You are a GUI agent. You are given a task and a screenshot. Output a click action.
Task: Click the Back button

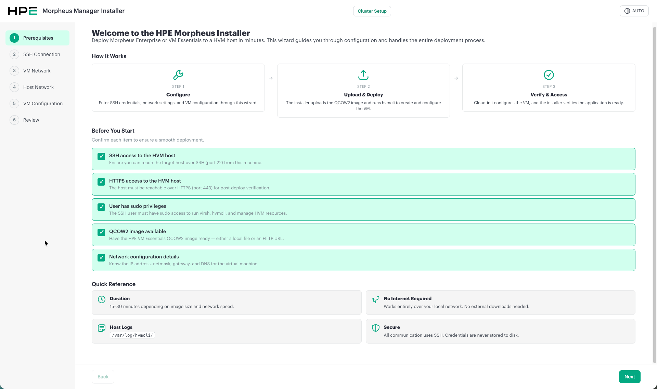point(103,377)
